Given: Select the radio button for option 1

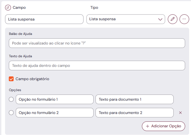Looking at the screenshot, I should coord(11,99).
